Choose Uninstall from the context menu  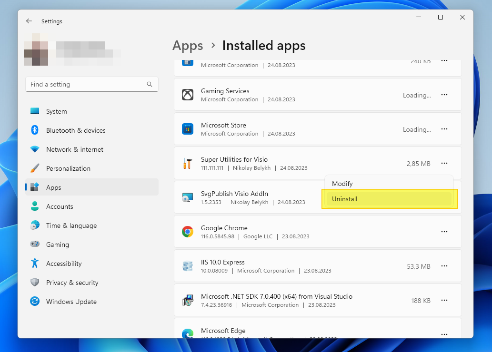389,199
